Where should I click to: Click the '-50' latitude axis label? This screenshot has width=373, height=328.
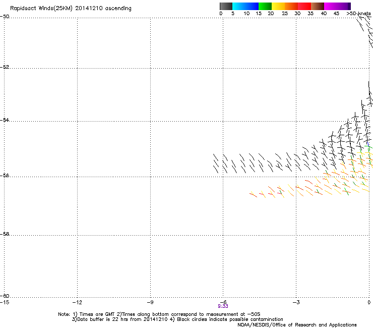[x=5, y=17]
